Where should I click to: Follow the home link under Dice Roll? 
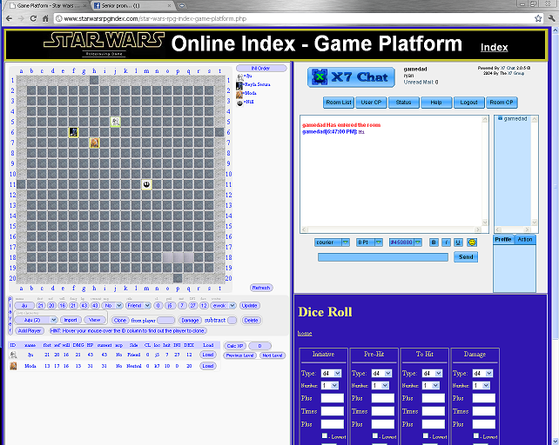[305, 334]
